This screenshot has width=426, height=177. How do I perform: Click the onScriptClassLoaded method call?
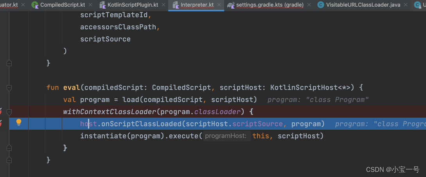[141, 124]
